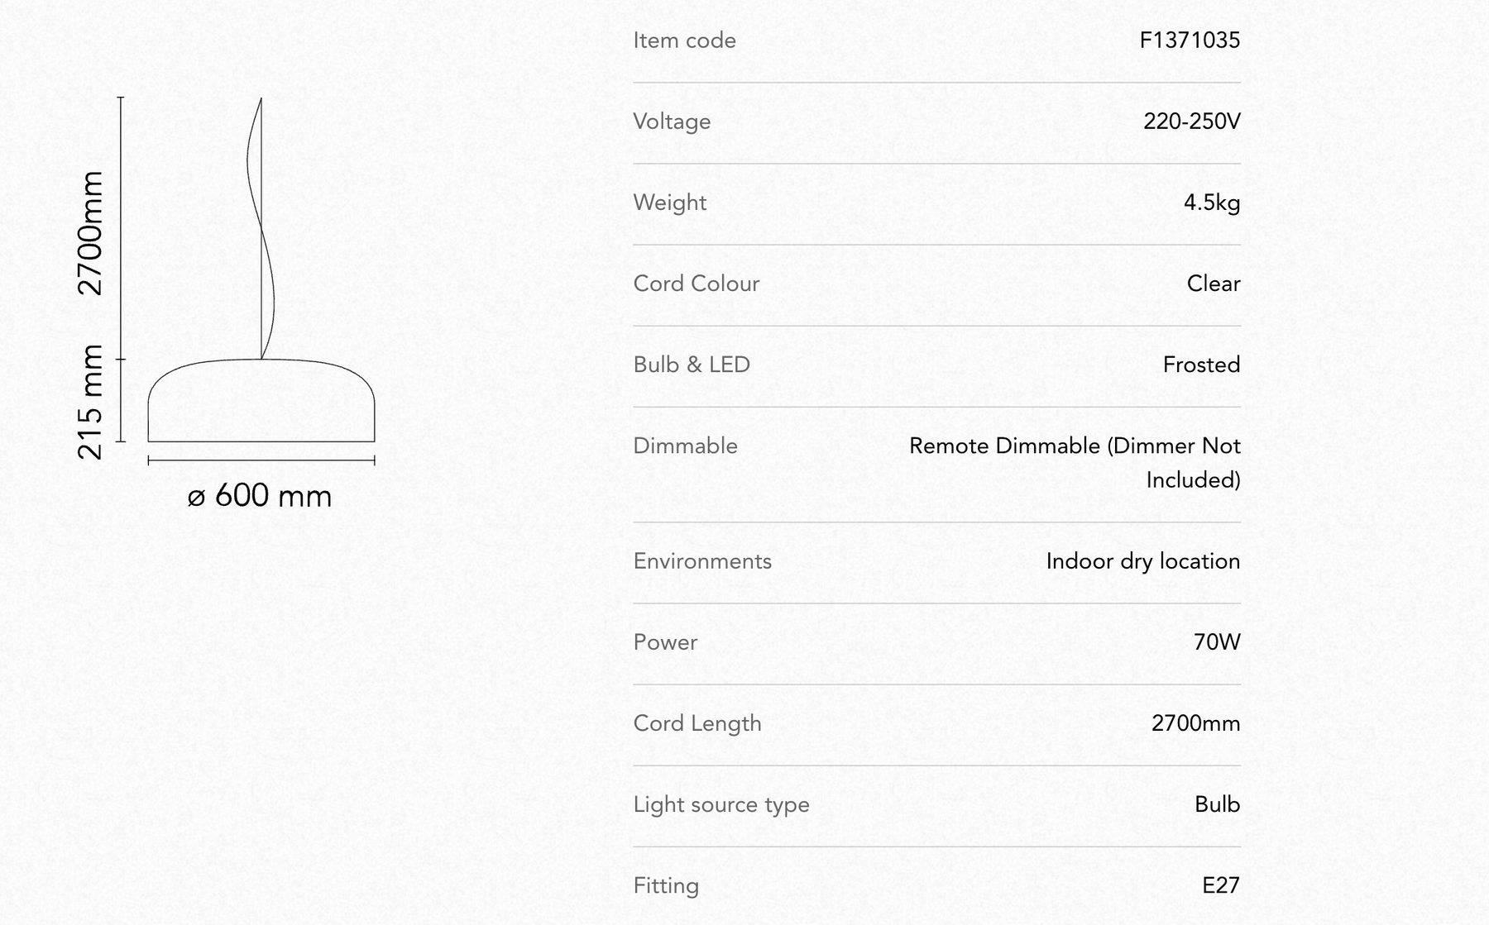Click the Fitting row label

pyautogui.click(x=666, y=885)
